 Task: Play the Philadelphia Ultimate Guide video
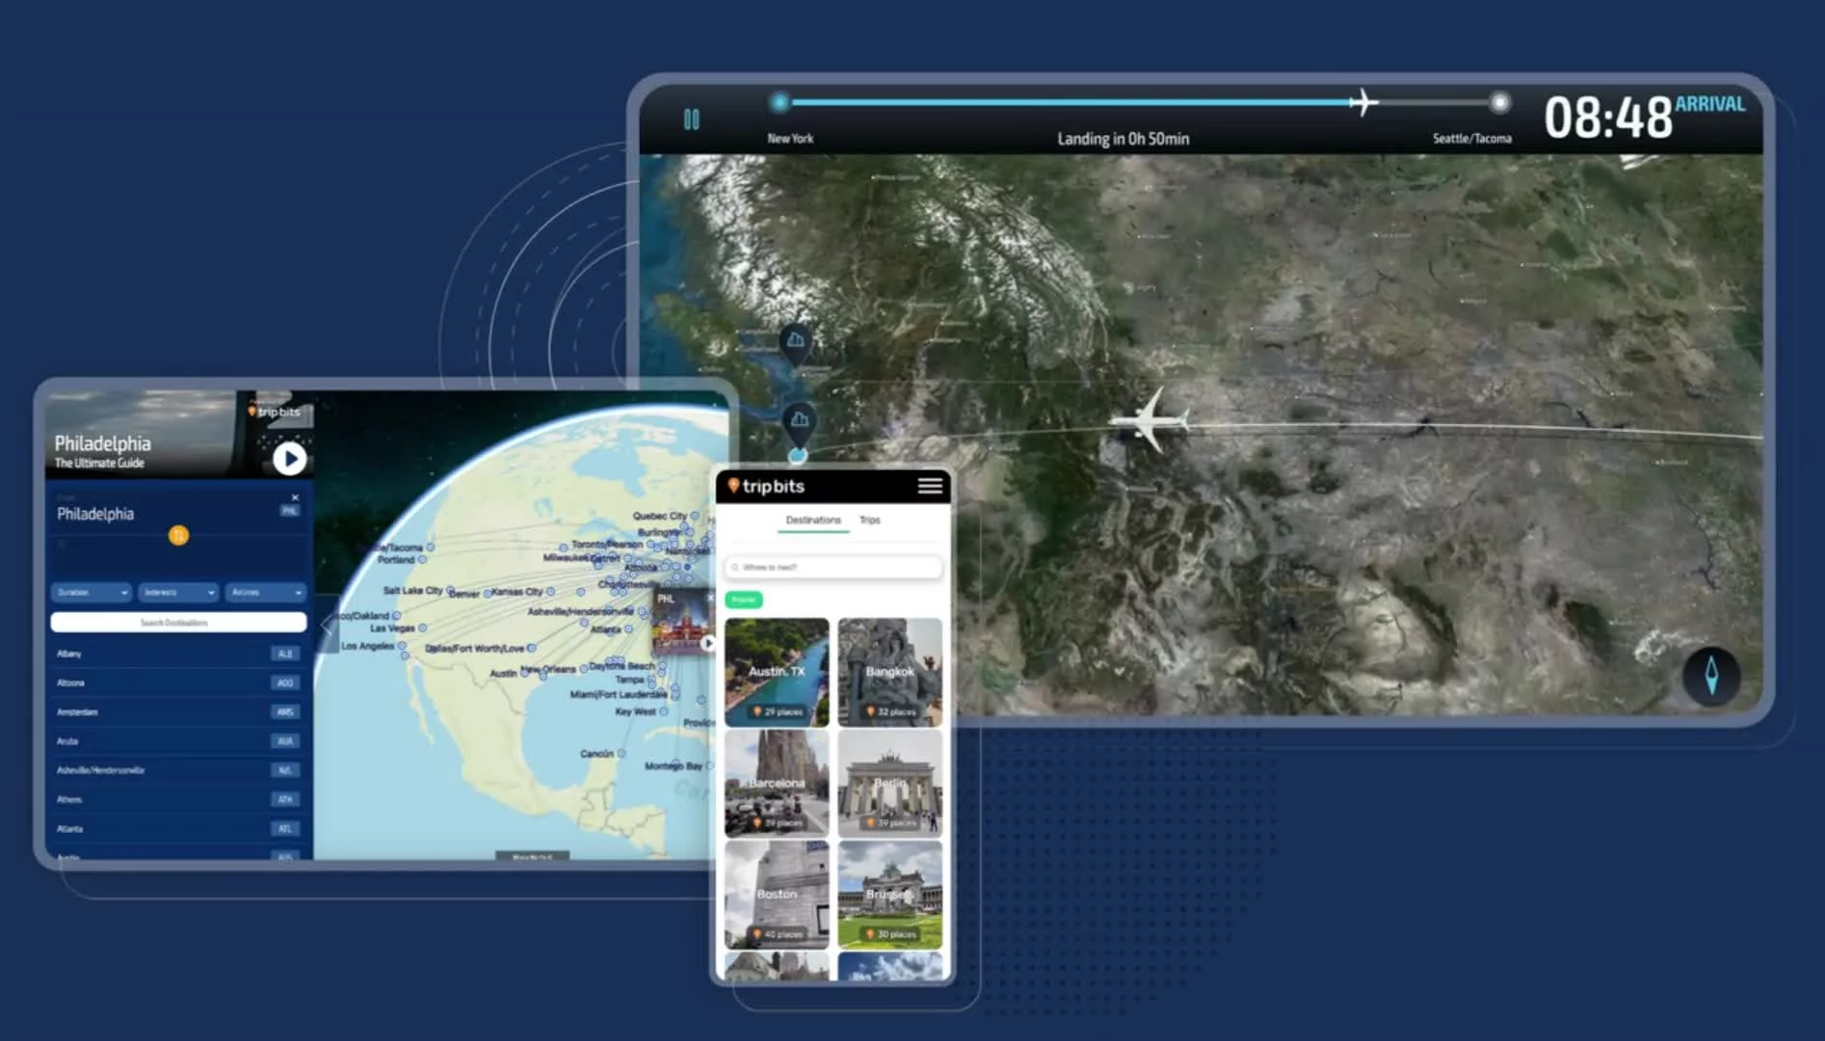[289, 459]
